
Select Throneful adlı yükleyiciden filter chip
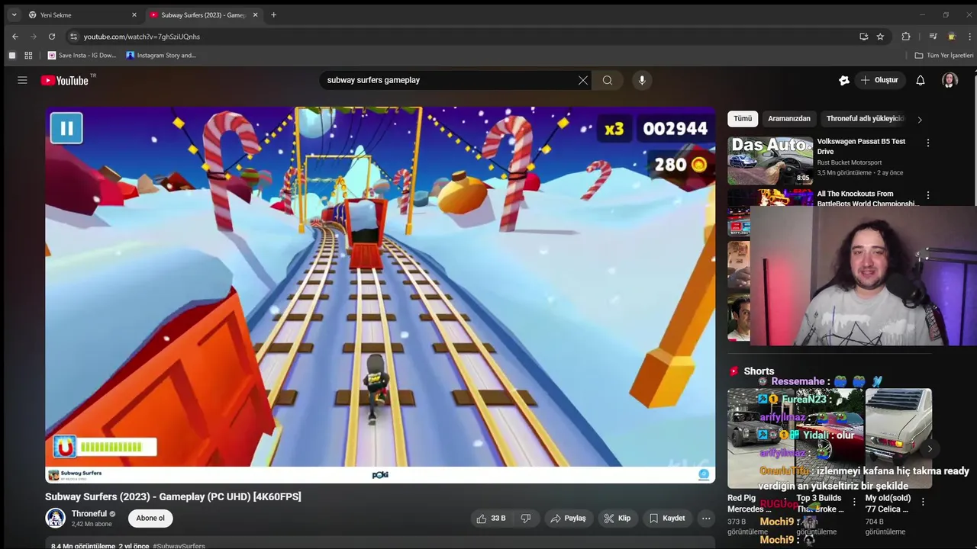pos(865,119)
